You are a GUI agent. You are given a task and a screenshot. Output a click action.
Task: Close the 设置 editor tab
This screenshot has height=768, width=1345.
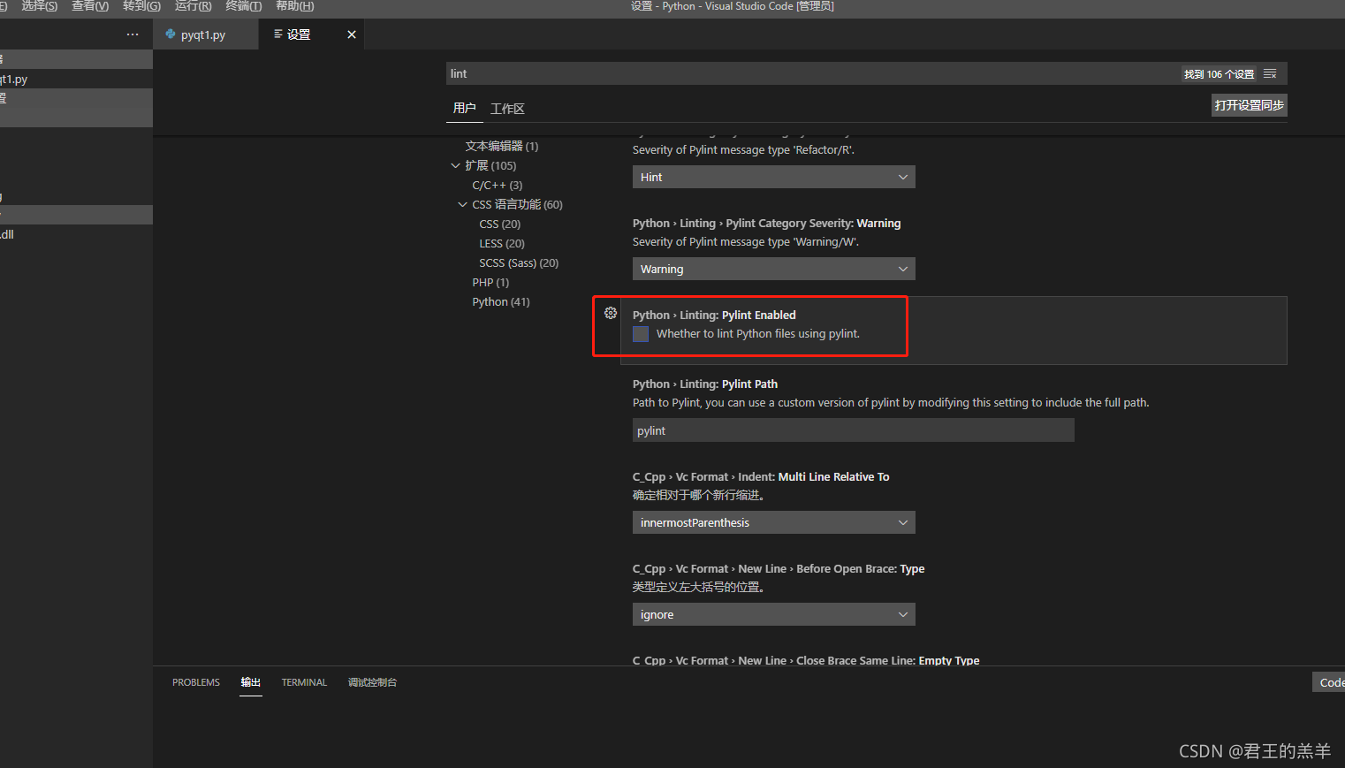coord(352,34)
